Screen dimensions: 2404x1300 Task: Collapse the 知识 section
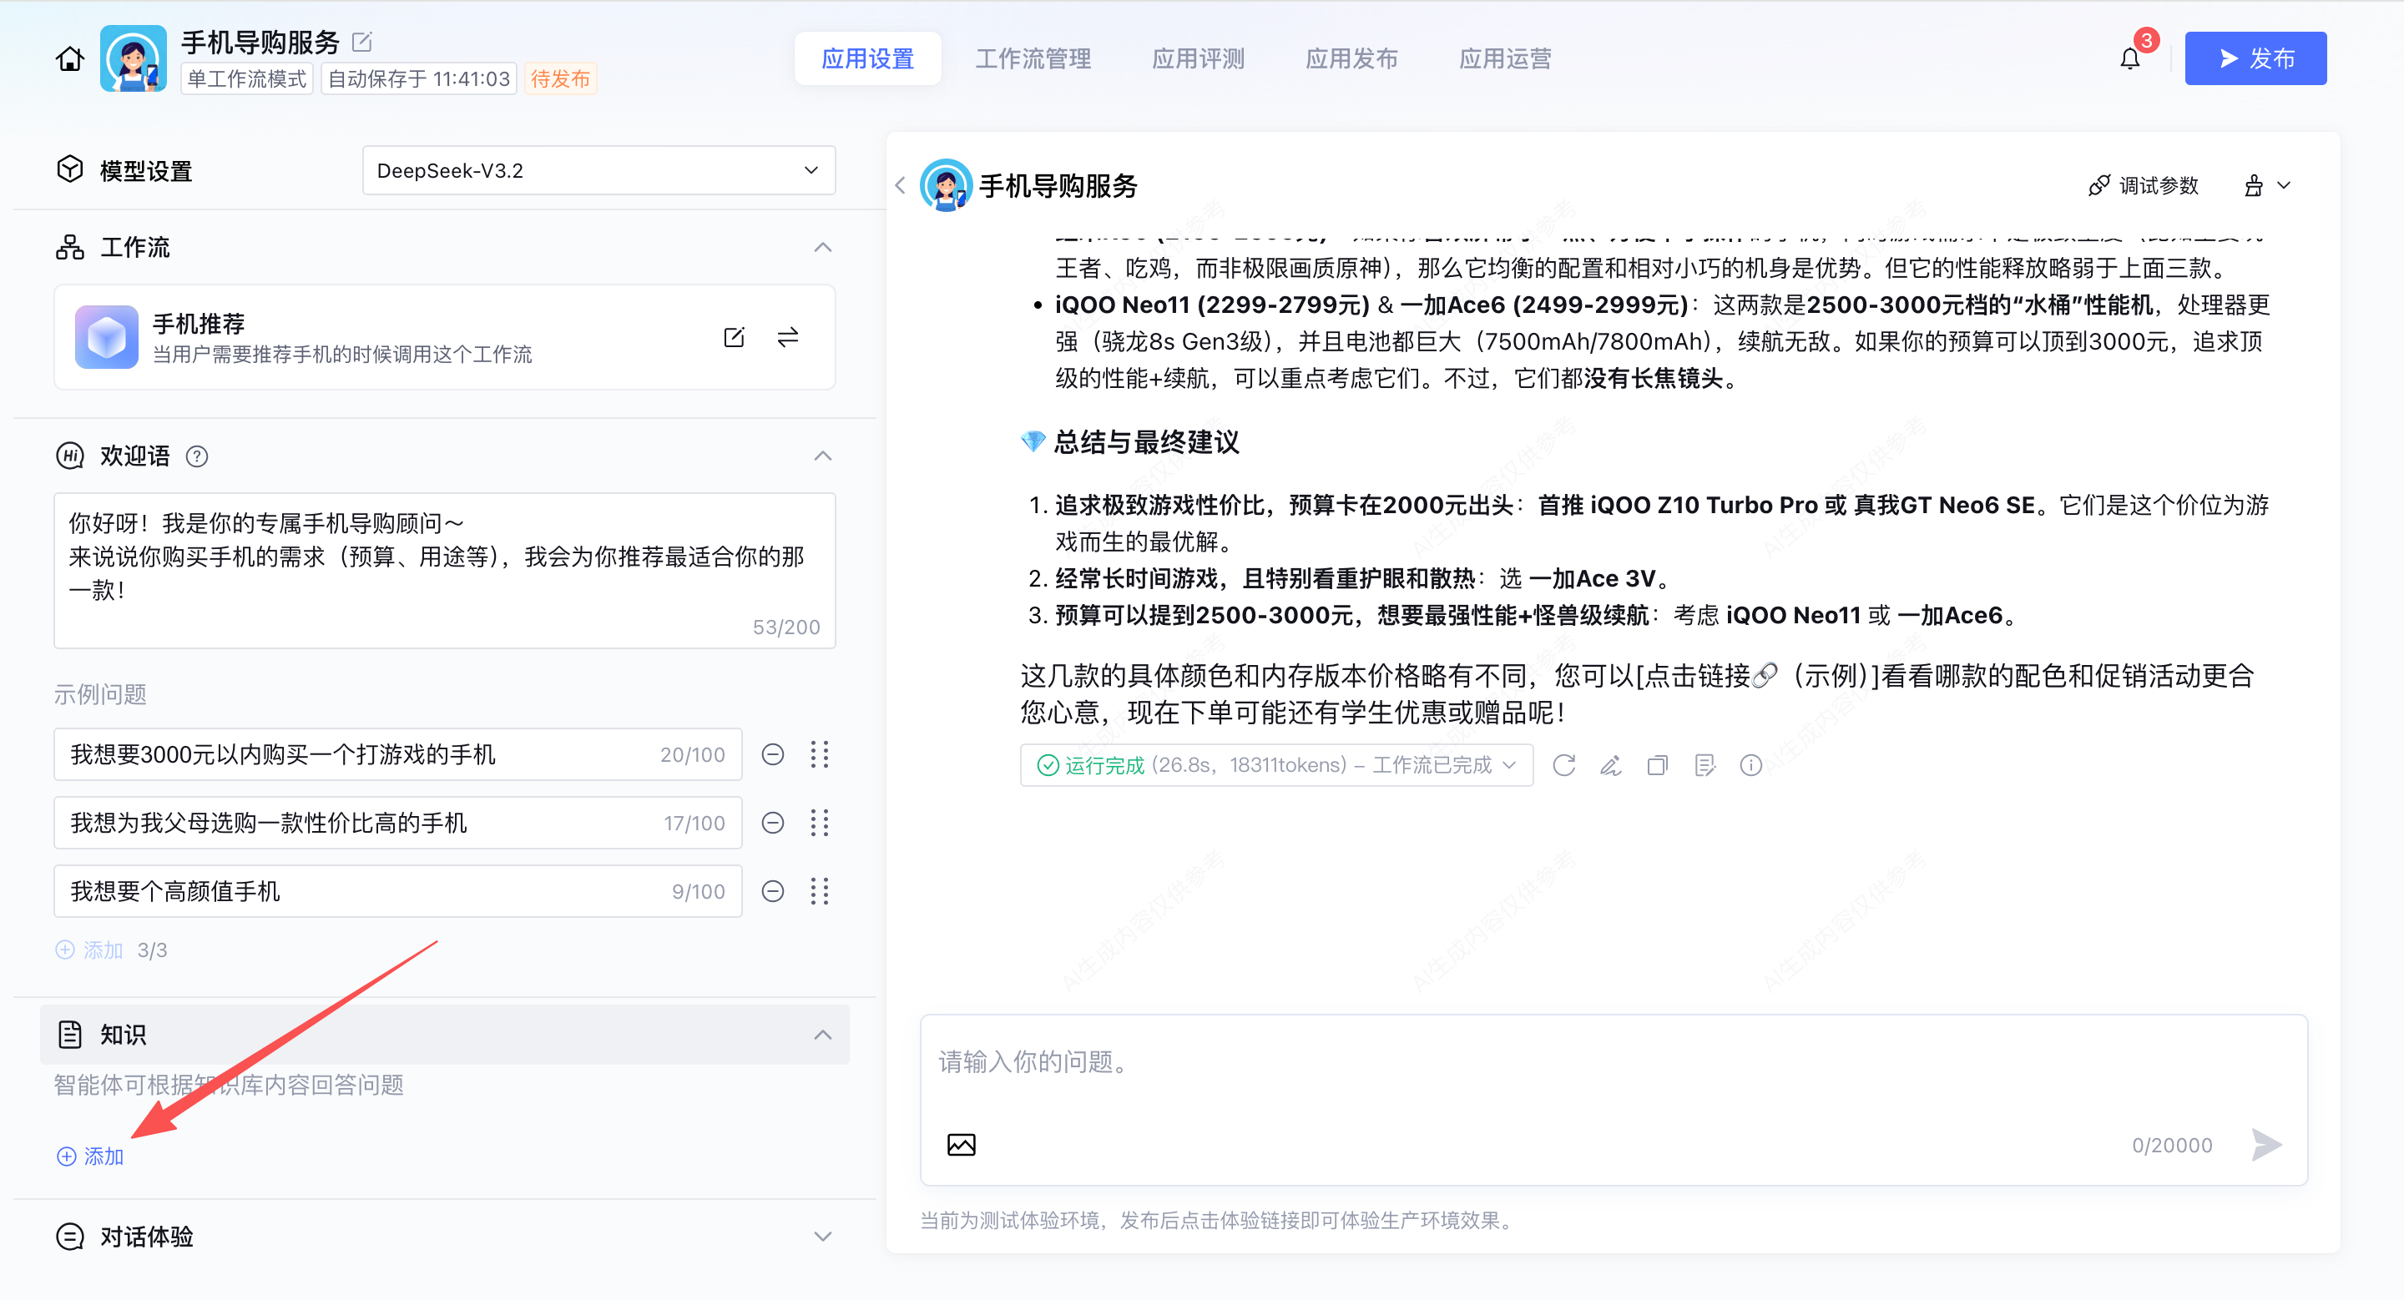(822, 1034)
